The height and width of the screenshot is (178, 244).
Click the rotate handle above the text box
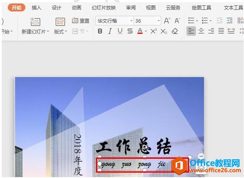(x=145, y=147)
